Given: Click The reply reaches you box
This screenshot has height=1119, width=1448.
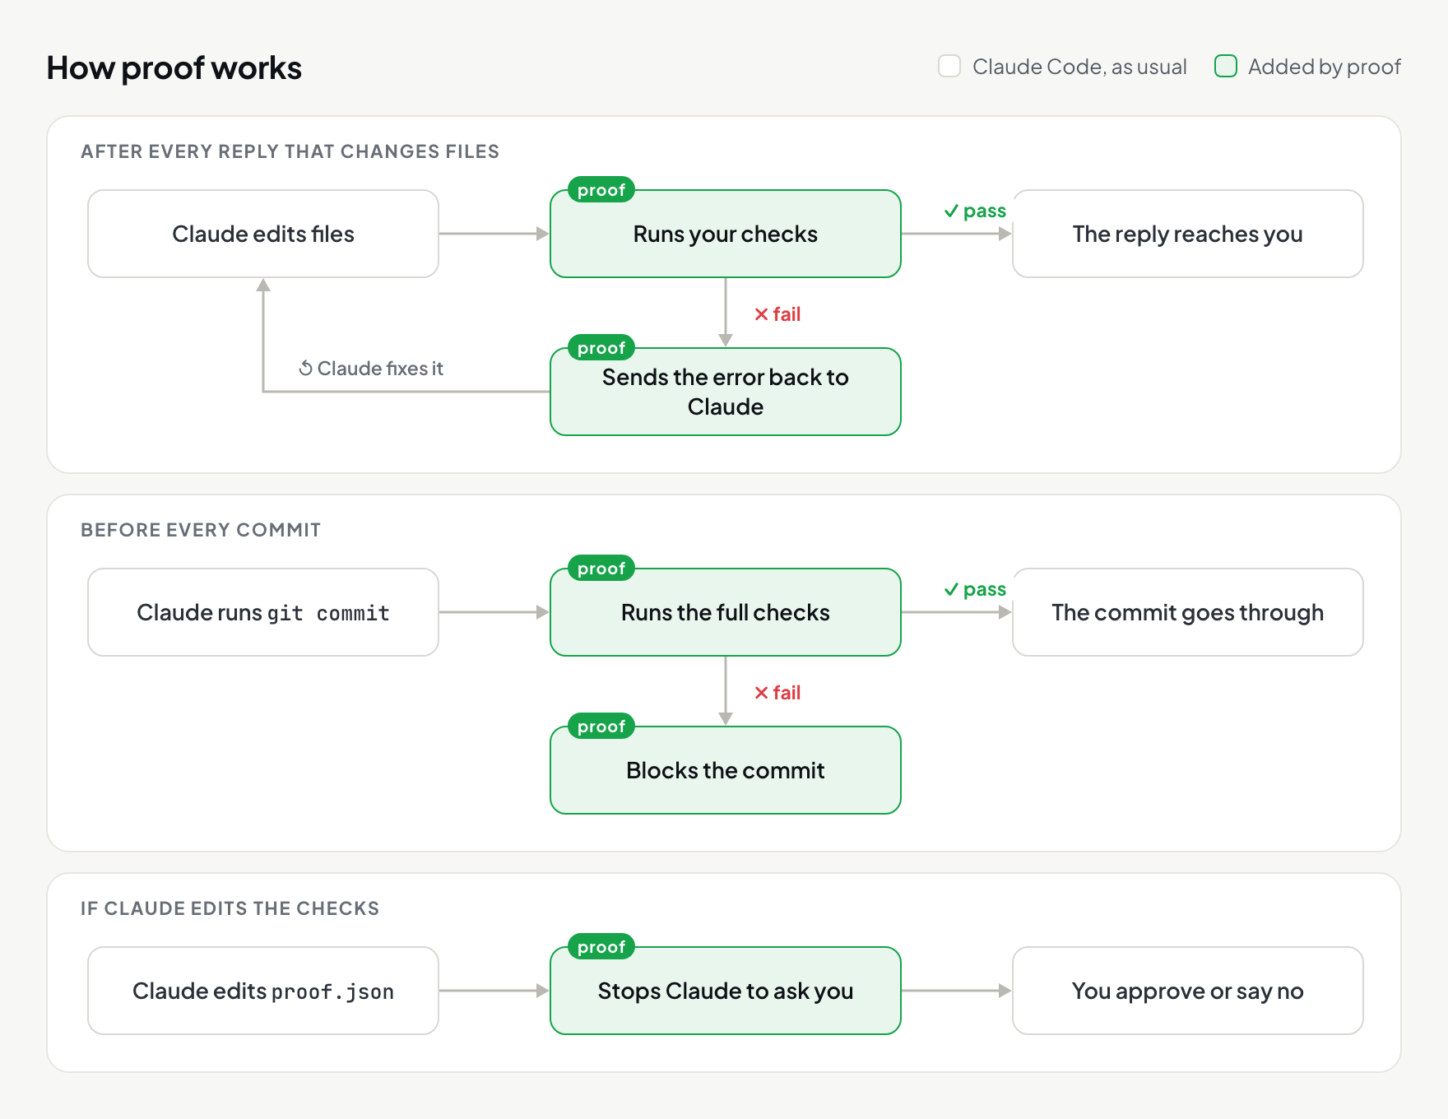Looking at the screenshot, I should [1188, 234].
